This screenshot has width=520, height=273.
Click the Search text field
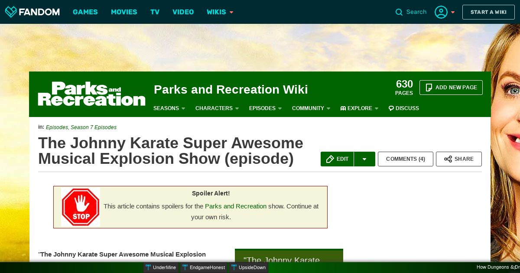pos(416,12)
